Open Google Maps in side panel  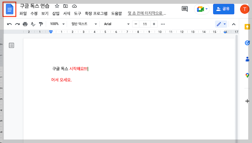click(x=247, y=75)
